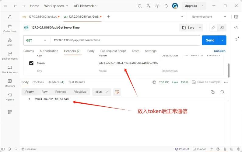The width and height of the screenshot is (242, 152).
Task: Open the comments icon
Action: [x=222, y=28]
